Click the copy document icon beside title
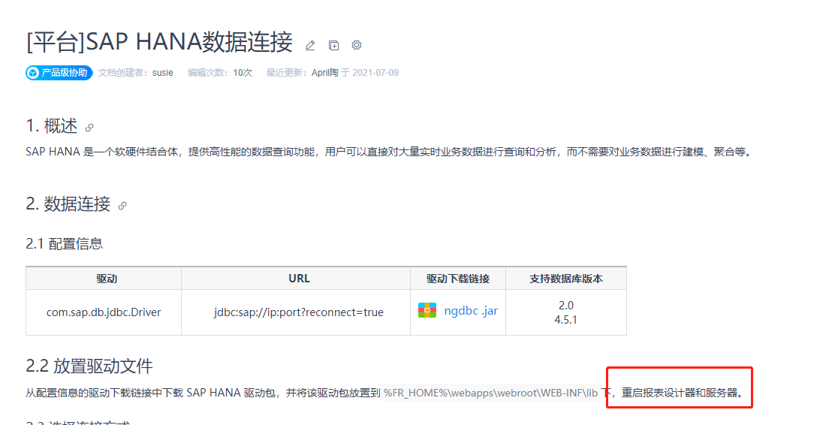Viewport: 835px width, 425px height. [333, 46]
